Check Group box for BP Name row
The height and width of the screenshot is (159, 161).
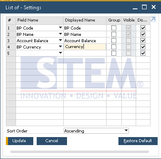pyautogui.click(x=114, y=34)
